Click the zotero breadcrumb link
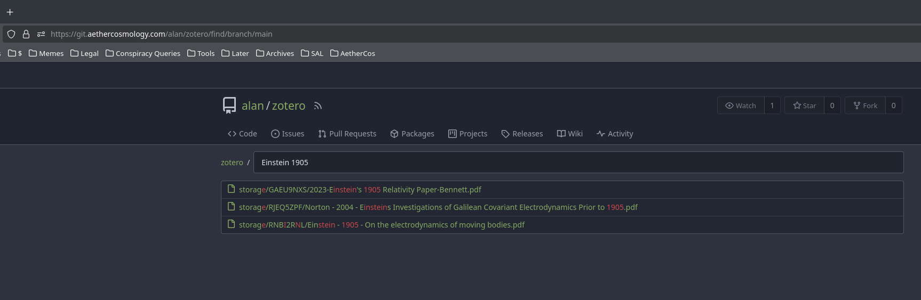921x300 pixels. (x=232, y=163)
